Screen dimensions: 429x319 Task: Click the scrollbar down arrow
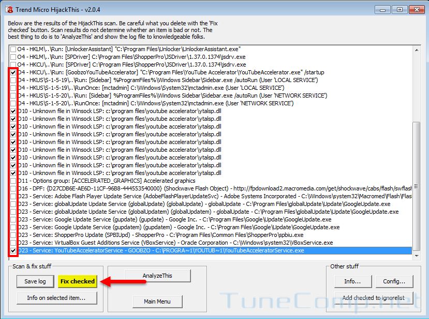tap(417, 256)
